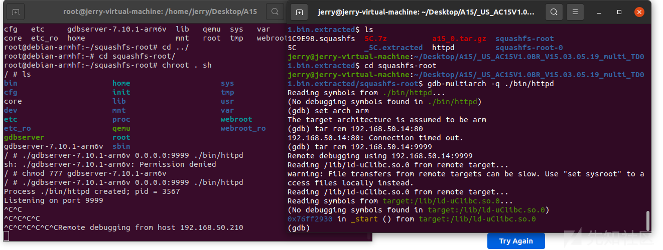Click the 'chroot . sh' command line
Image resolution: width=663 pixels, height=250 pixels.
tap(107, 65)
